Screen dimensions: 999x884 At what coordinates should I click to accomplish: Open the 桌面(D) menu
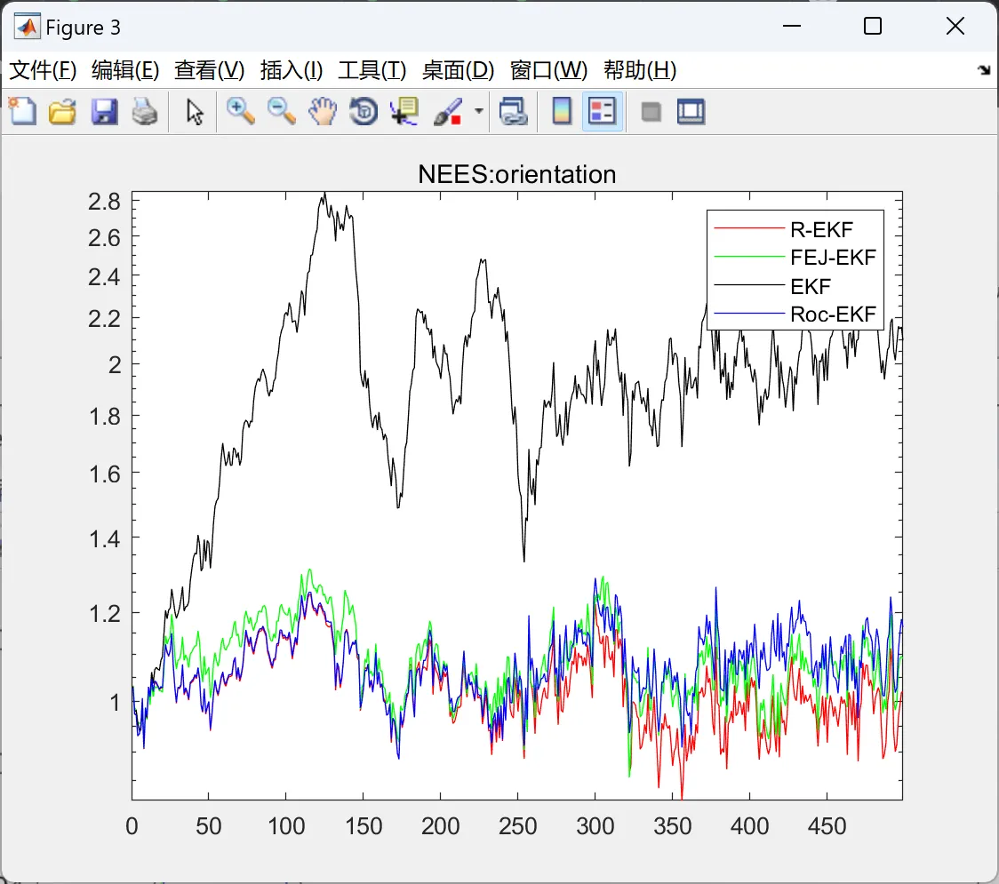coord(458,70)
